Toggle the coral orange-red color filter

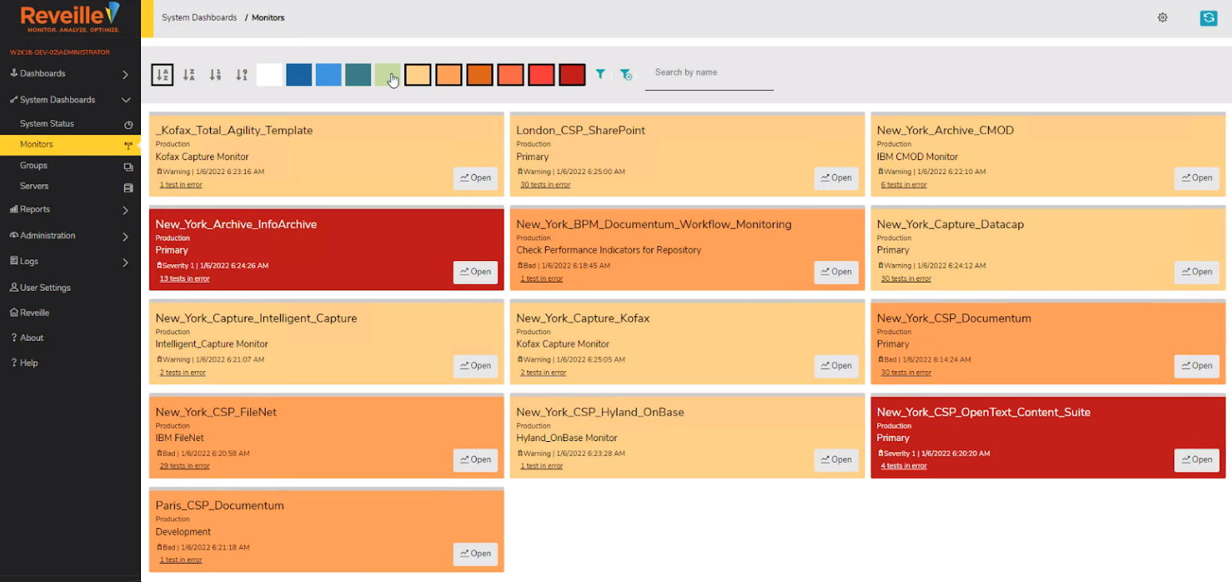point(511,75)
